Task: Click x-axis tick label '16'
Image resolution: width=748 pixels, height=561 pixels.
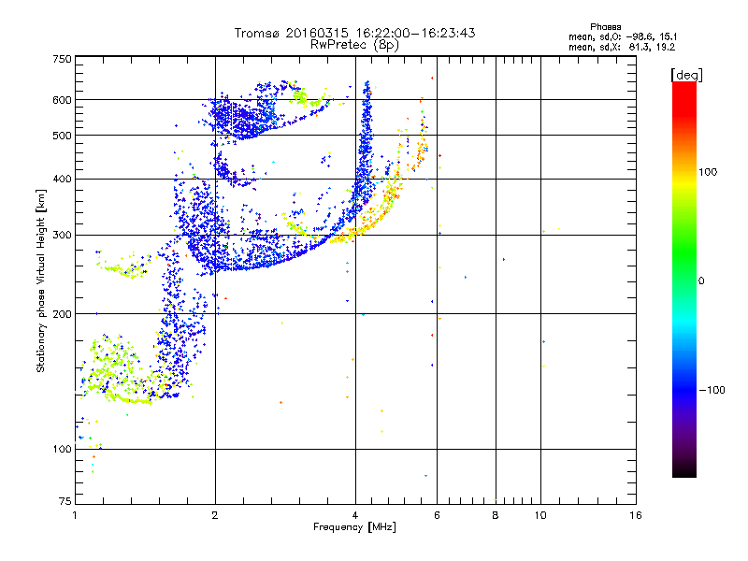Action: click(x=636, y=515)
